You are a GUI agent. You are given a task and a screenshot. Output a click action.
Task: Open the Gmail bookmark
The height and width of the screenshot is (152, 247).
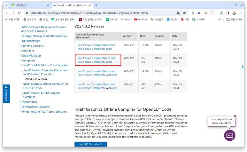126,20
